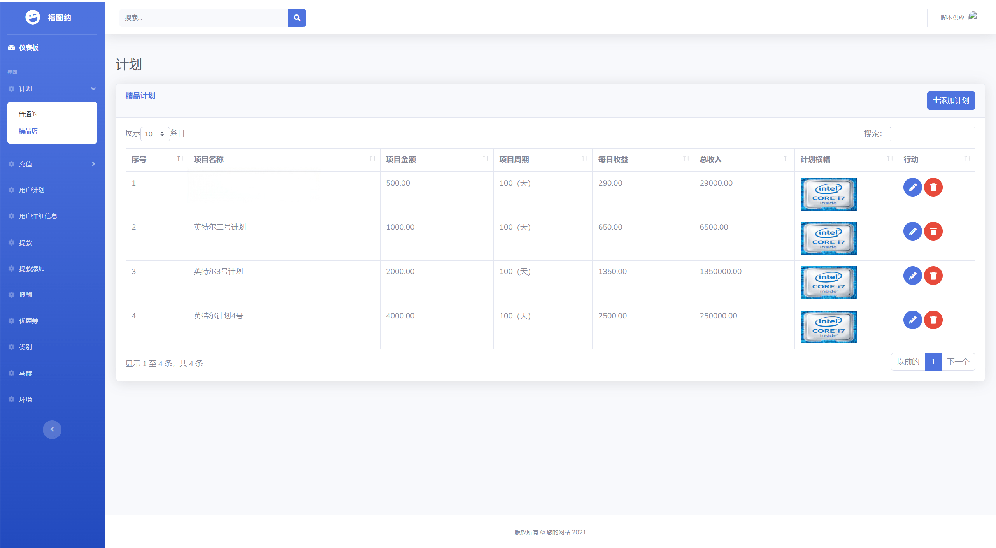Click pencil edit icon for row 4
The image size is (996, 548).
click(912, 320)
